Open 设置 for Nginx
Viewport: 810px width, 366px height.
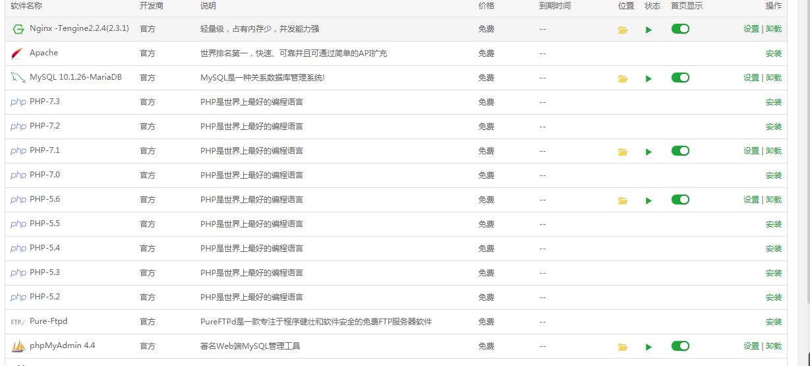coord(751,29)
